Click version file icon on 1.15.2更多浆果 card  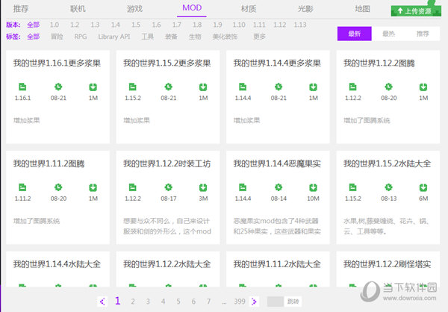point(131,87)
